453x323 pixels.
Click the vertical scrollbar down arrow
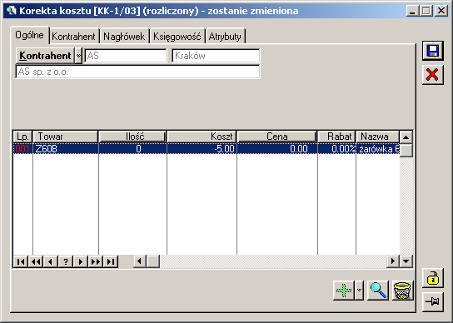point(406,261)
